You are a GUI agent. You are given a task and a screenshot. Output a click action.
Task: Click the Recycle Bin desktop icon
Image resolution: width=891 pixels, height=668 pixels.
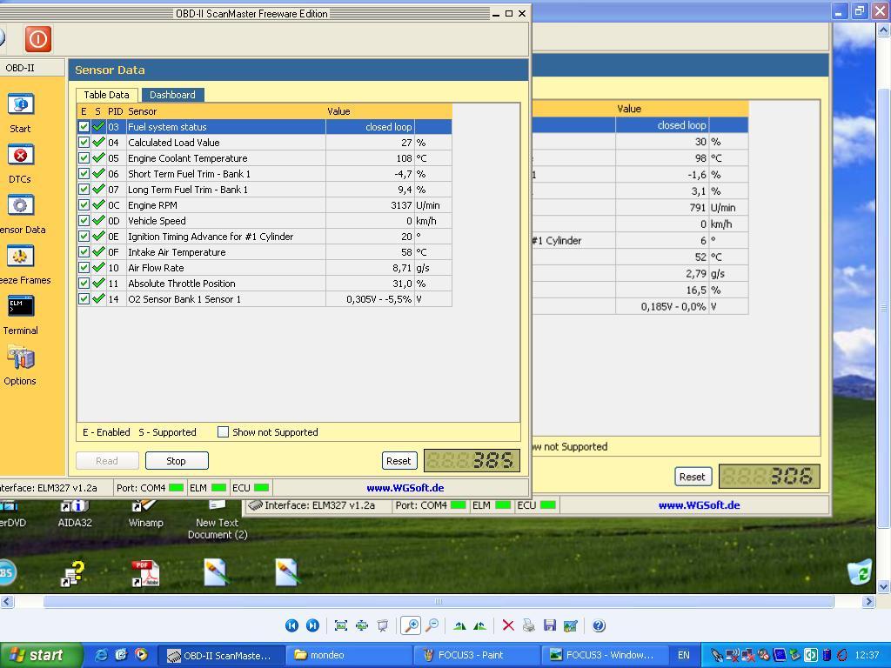coord(860,572)
